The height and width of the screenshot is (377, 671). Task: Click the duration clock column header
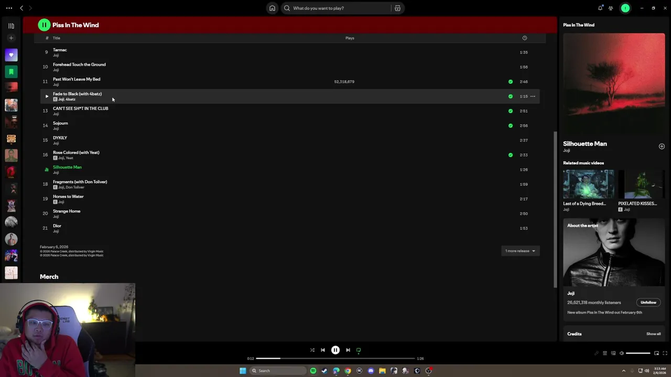(524, 38)
